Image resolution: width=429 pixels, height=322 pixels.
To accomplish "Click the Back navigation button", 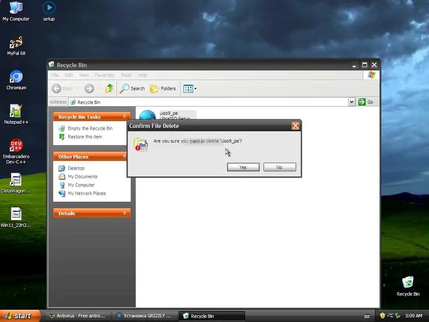I will tap(62, 88).
